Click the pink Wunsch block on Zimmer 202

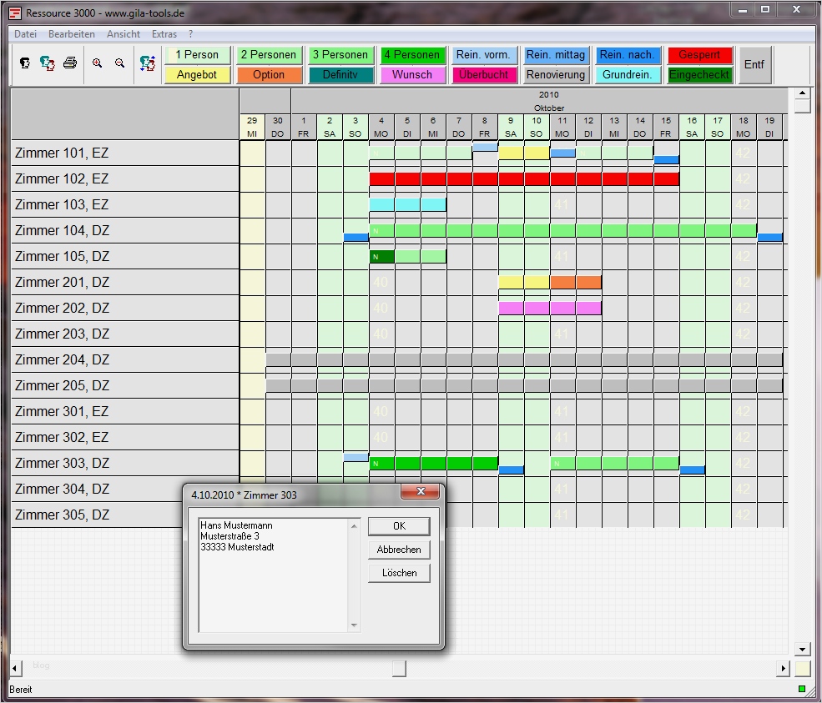point(550,308)
